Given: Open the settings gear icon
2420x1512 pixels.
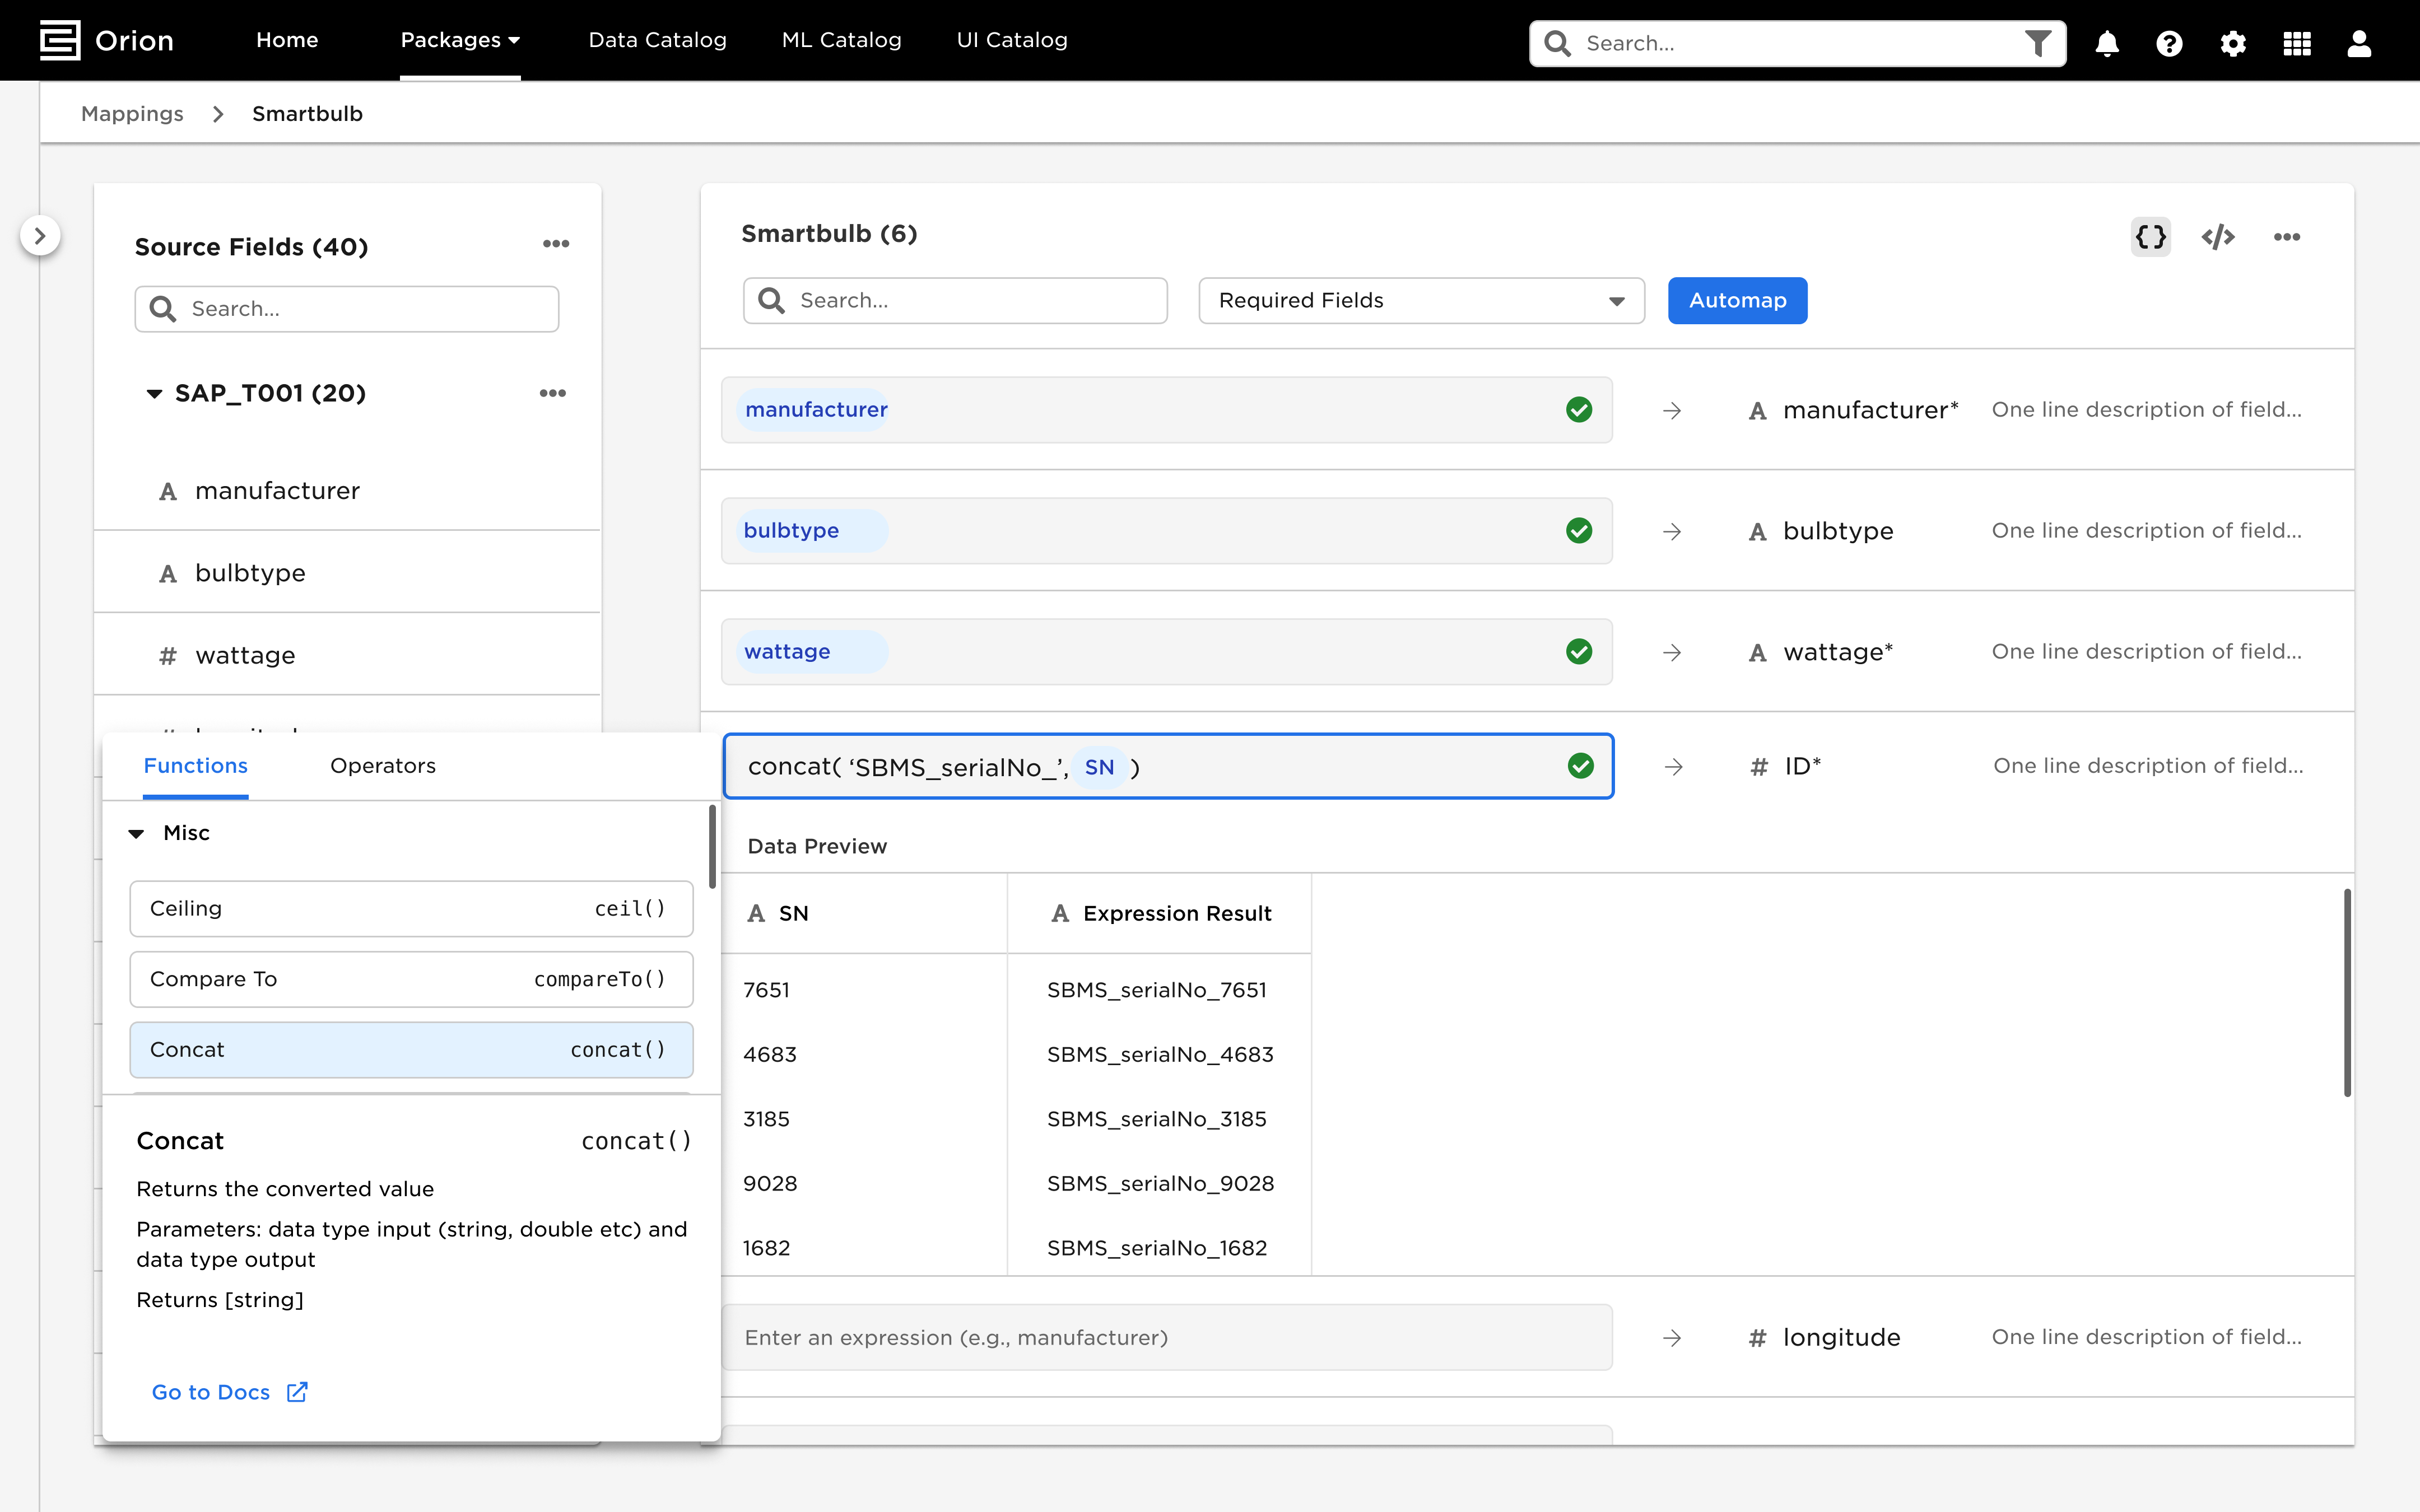Looking at the screenshot, I should [2233, 43].
